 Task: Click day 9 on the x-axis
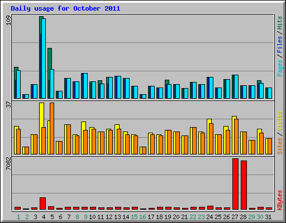click(x=85, y=217)
